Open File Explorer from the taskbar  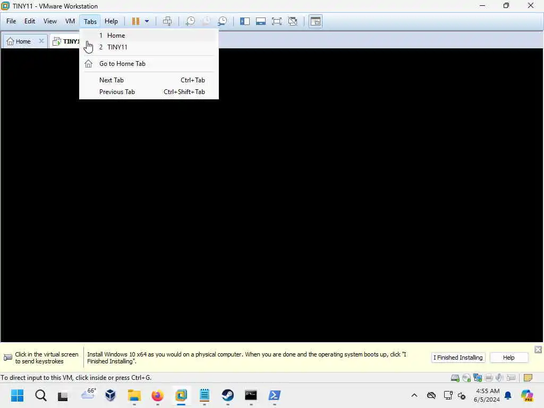[134, 395]
